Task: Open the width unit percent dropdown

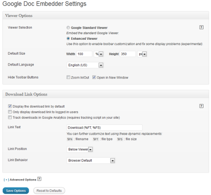Action: pos(99,54)
